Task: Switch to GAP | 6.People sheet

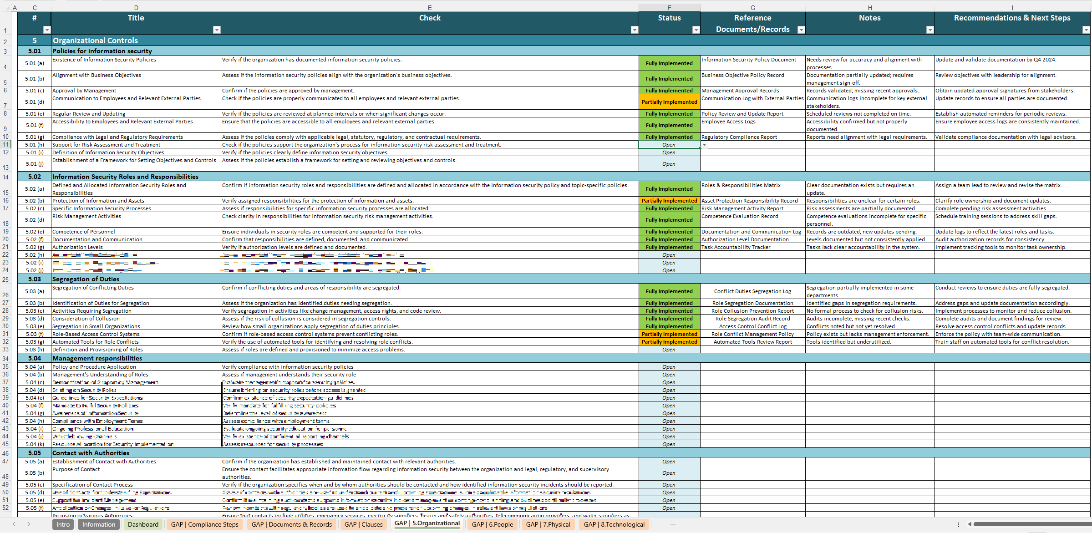Action: [492, 524]
